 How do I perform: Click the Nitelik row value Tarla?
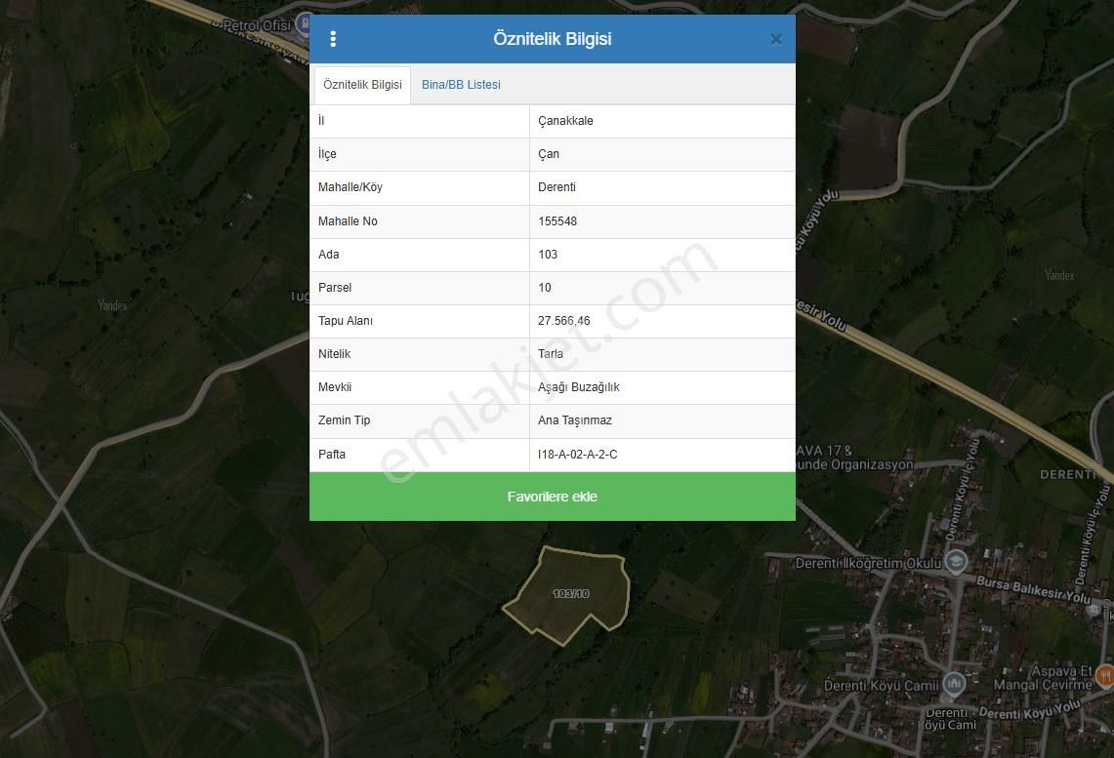[x=551, y=354]
